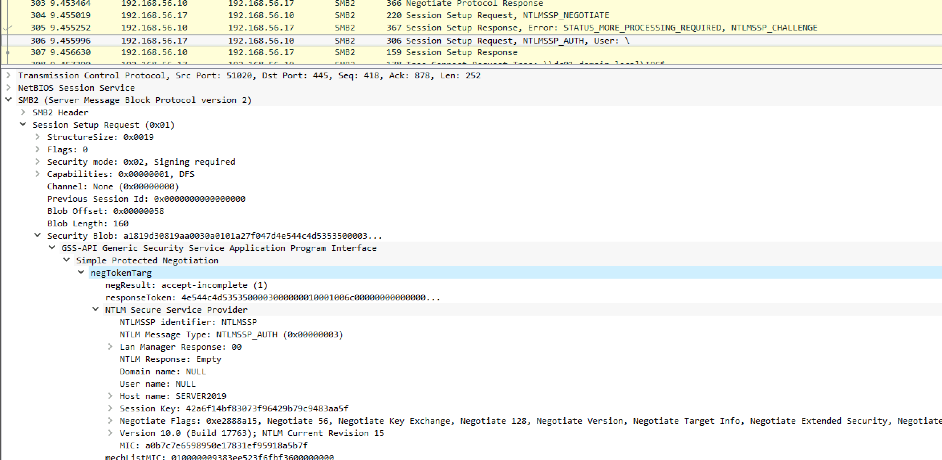Expand the Lan Manager Response field
Image resolution: width=942 pixels, height=460 pixels.
(x=110, y=347)
